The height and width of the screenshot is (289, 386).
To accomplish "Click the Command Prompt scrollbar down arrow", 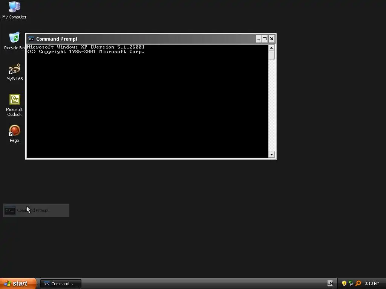I will coord(271,155).
